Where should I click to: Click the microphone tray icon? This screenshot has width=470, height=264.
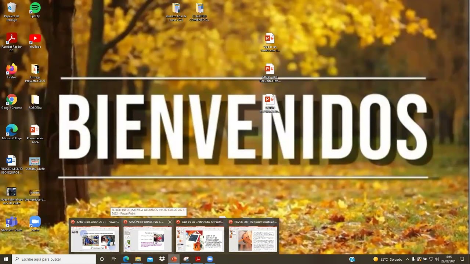[413, 259]
